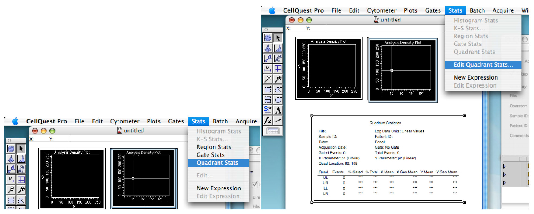Image resolution: width=534 pixels, height=214 pixels.
Task: Open the Batch menu in left screenshot
Action: click(220, 121)
